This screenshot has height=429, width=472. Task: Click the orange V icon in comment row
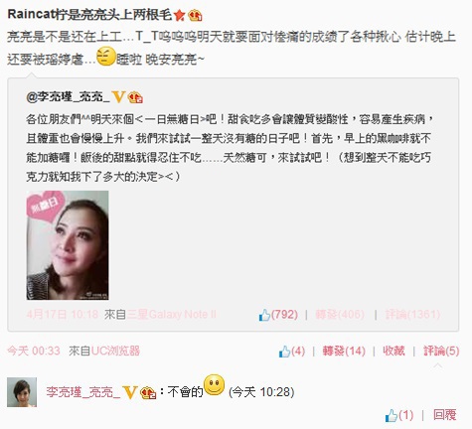[130, 392]
